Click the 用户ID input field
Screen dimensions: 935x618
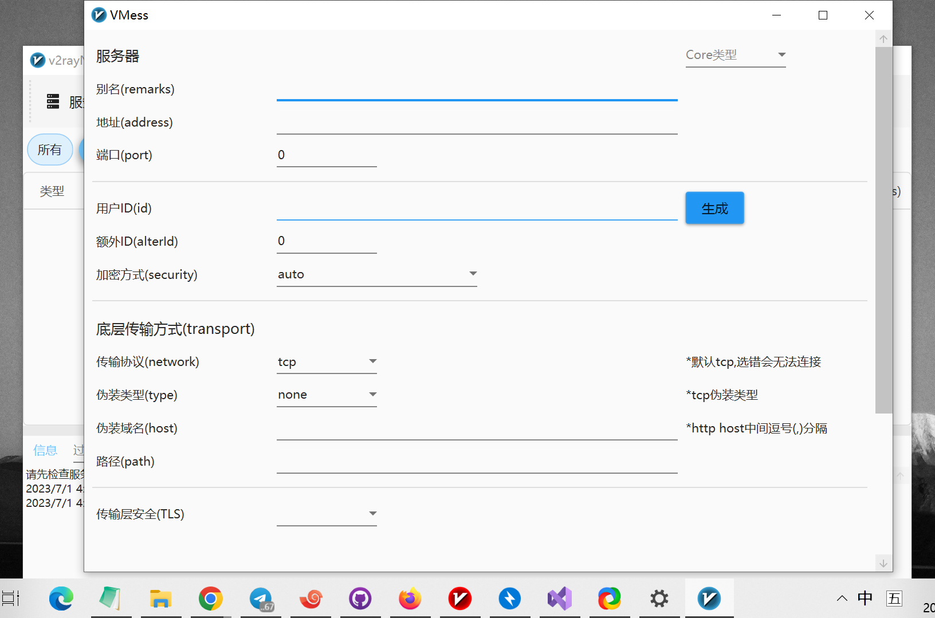coord(477,209)
